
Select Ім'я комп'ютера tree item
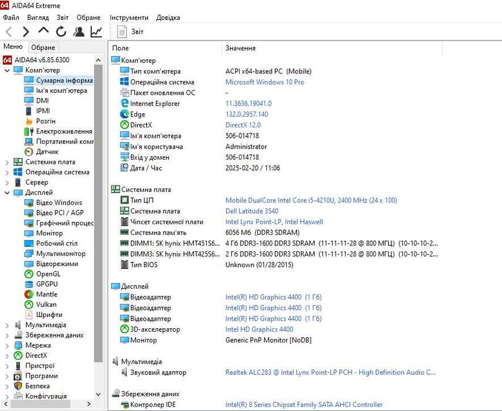[x=62, y=90]
